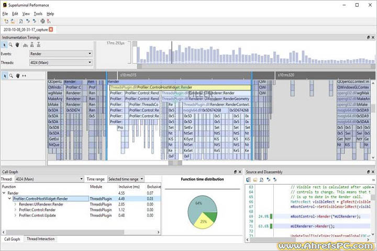The width and height of the screenshot is (377, 251).
Task: Select the pointer tool in the timeline toolbar
Action: (x=5, y=76)
